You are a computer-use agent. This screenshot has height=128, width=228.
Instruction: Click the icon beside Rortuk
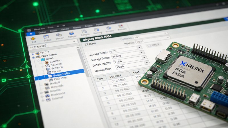[x=49, y=72]
